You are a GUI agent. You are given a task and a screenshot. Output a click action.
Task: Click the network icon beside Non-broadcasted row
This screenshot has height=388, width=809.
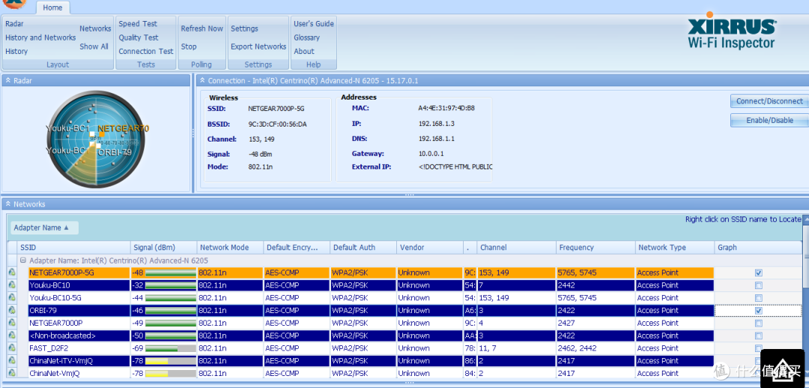pyautogui.click(x=11, y=336)
